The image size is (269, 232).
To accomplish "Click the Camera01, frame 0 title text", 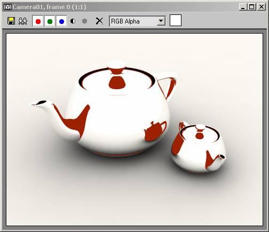I will pyautogui.click(x=49, y=7).
